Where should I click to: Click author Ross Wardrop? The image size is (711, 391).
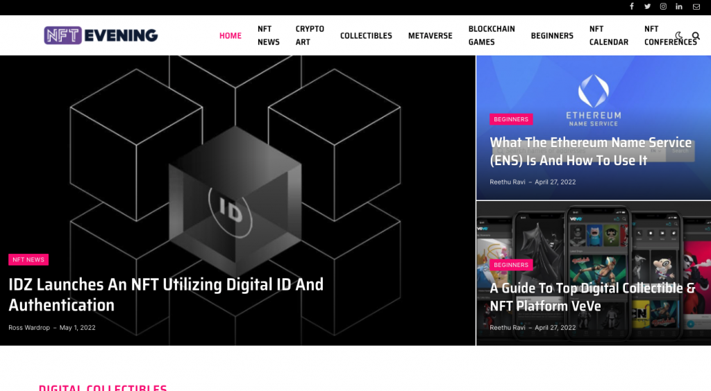tap(29, 328)
